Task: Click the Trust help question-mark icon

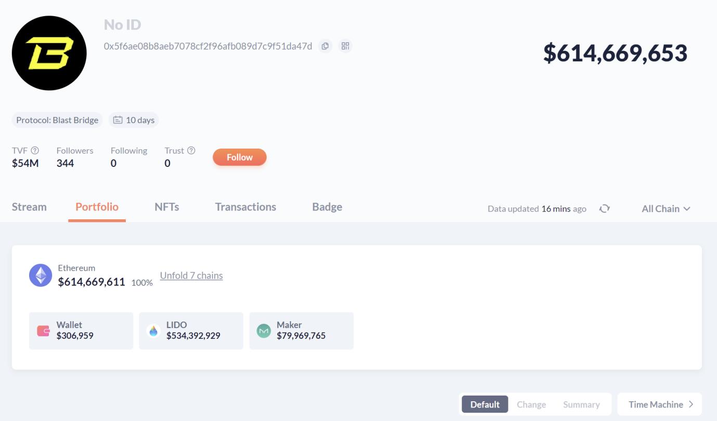Action: click(191, 150)
